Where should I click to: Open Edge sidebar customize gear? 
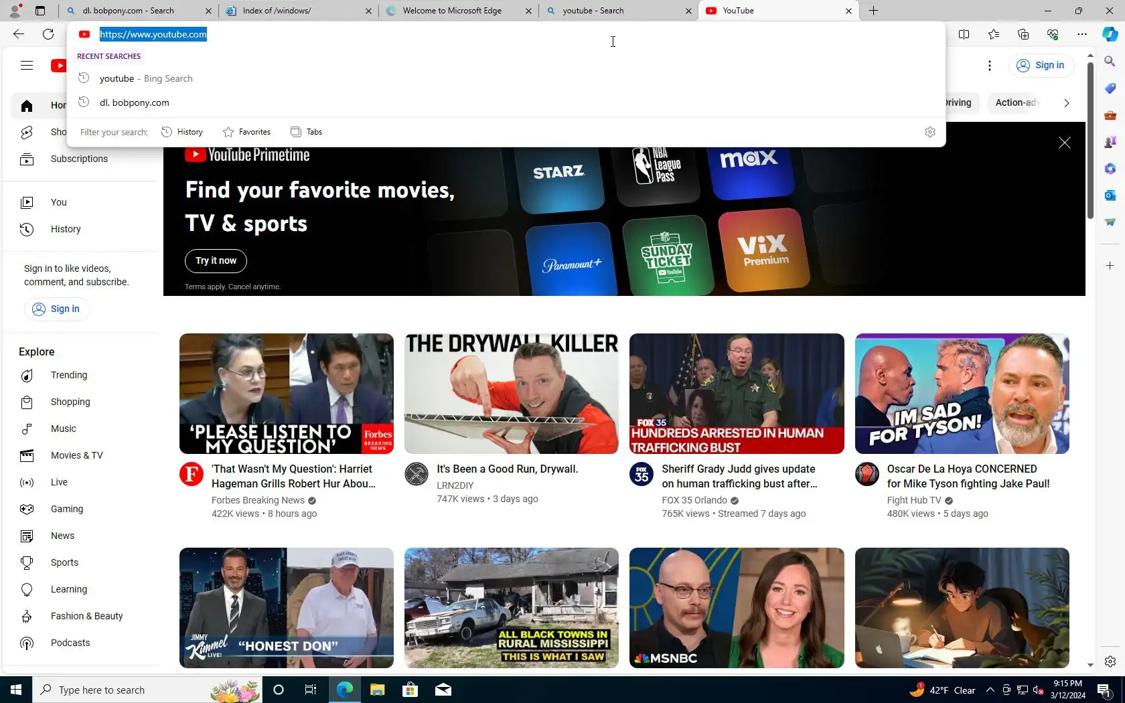(x=1110, y=661)
